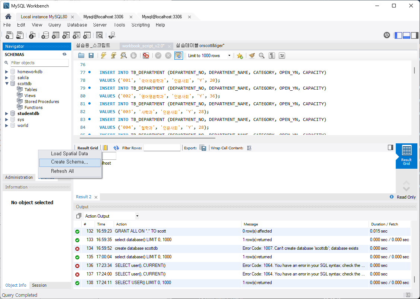Image resolution: width=420 pixels, height=299 pixels.
Task: Expand studentdb schema
Action: click(x=6, y=113)
